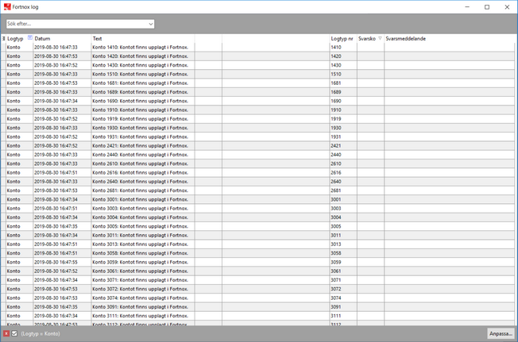Remove the Logtyp = Konto filter with the red X

pyautogui.click(x=6, y=334)
